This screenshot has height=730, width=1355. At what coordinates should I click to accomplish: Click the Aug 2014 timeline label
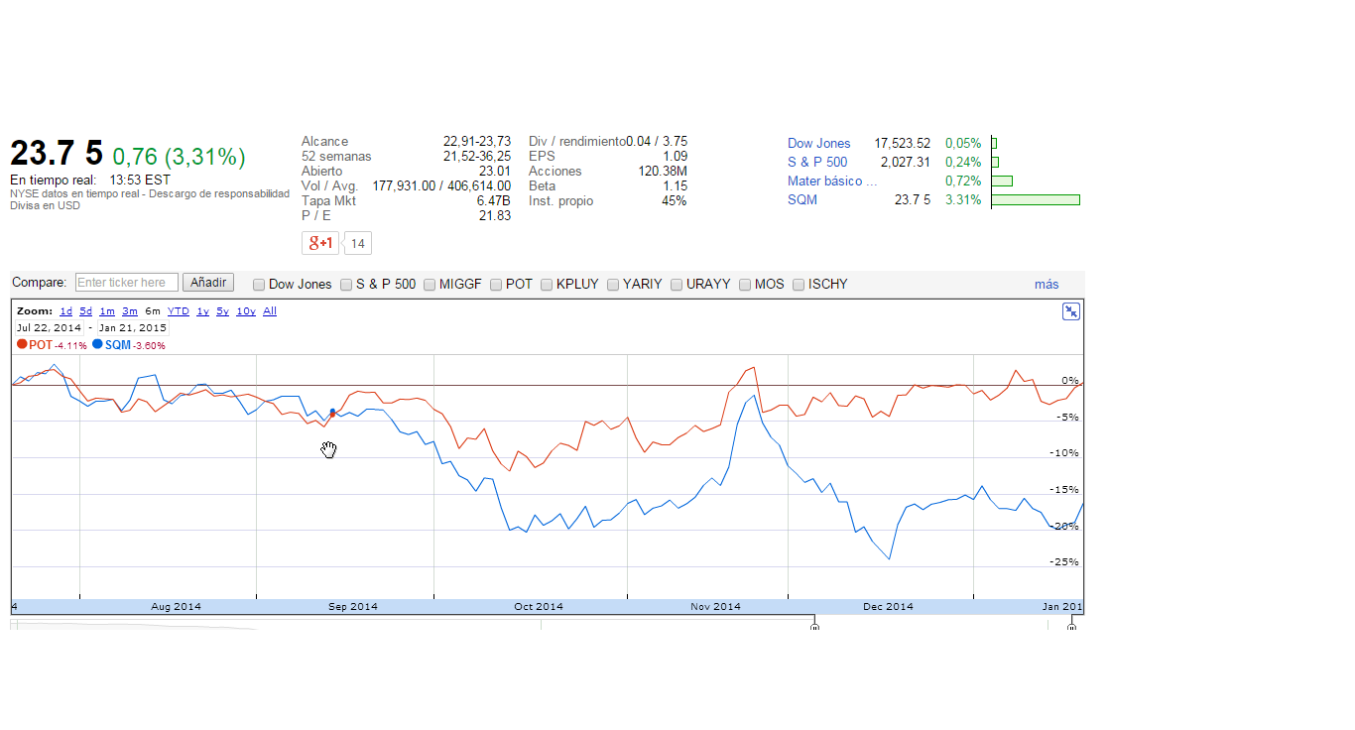tap(176, 607)
